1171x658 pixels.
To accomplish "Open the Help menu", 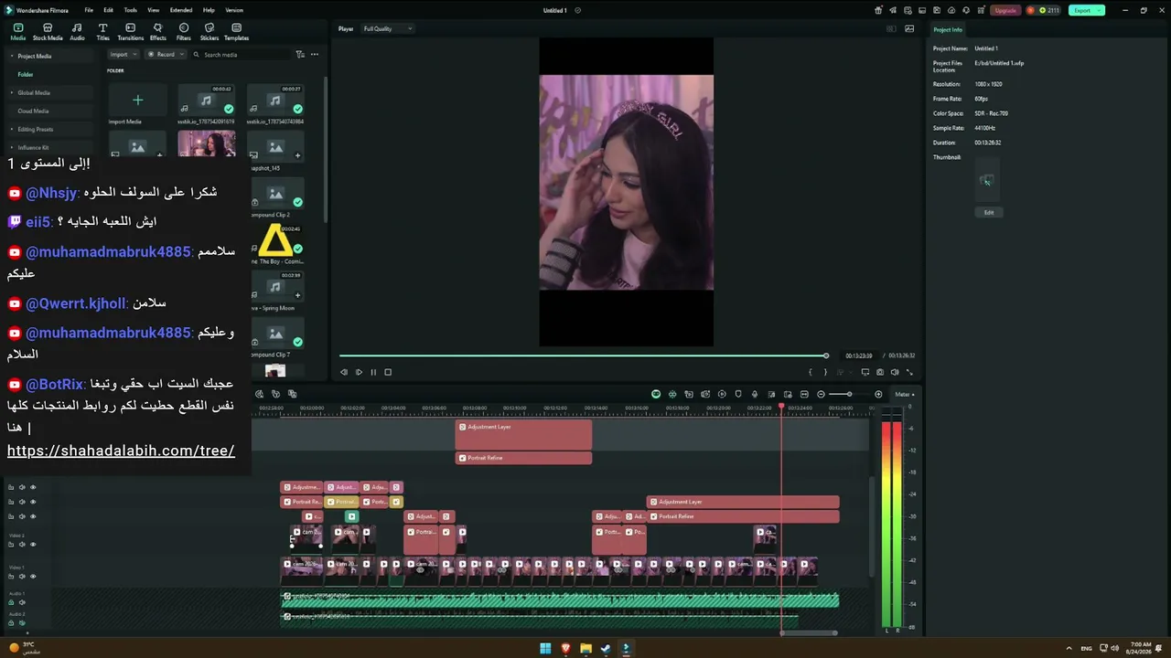I will (209, 10).
